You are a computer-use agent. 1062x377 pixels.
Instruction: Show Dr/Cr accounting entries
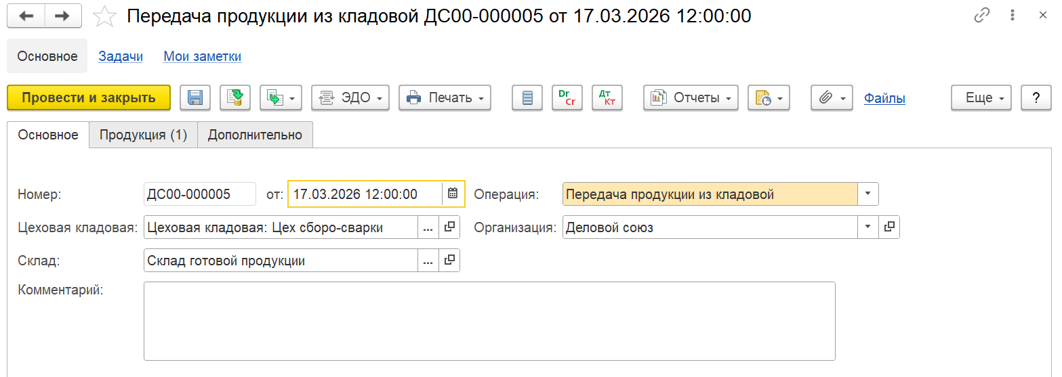(567, 97)
